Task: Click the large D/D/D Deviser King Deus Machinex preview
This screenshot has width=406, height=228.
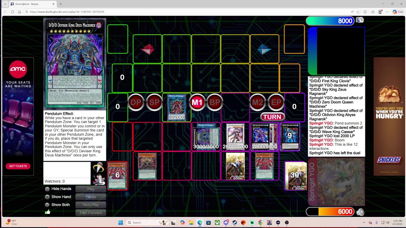Action: click(75, 64)
